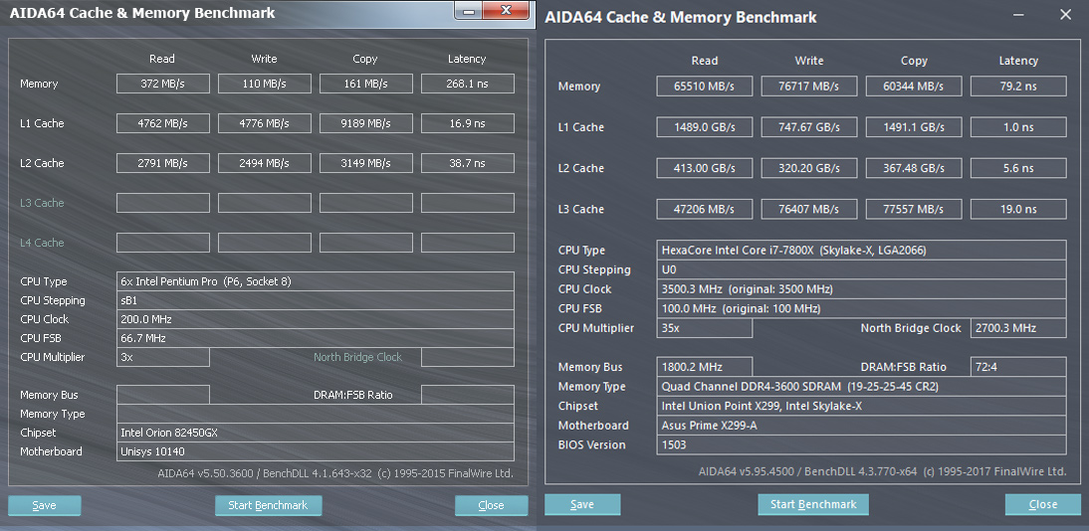Select the HexaCore Intel Core i7-7800X CPU field
The image size is (1089, 531).
click(862, 250)
